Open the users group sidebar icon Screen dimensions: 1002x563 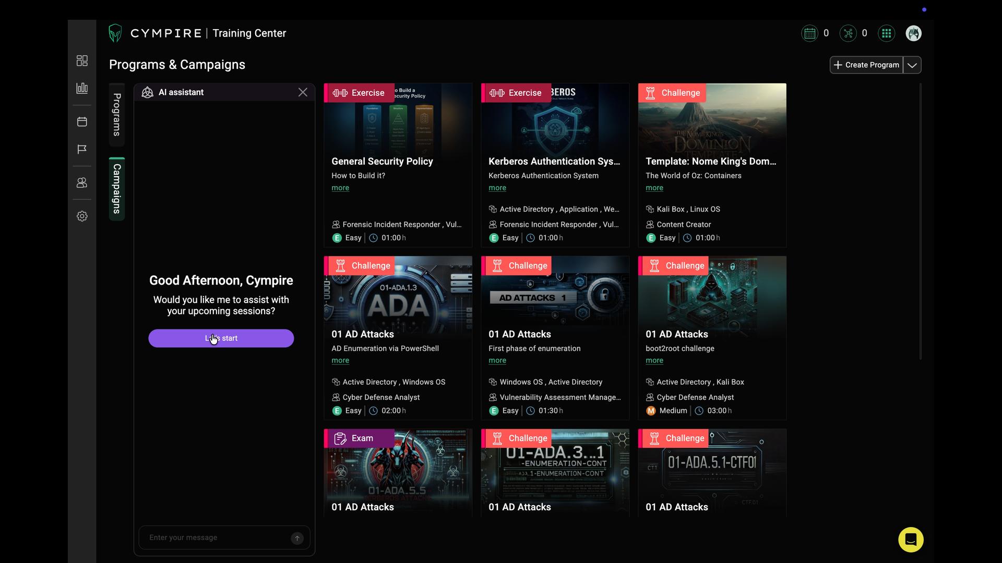(x=82, y=183)
